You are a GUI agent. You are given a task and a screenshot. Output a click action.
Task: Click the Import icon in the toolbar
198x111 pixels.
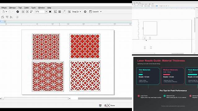(x=23, y=12)
